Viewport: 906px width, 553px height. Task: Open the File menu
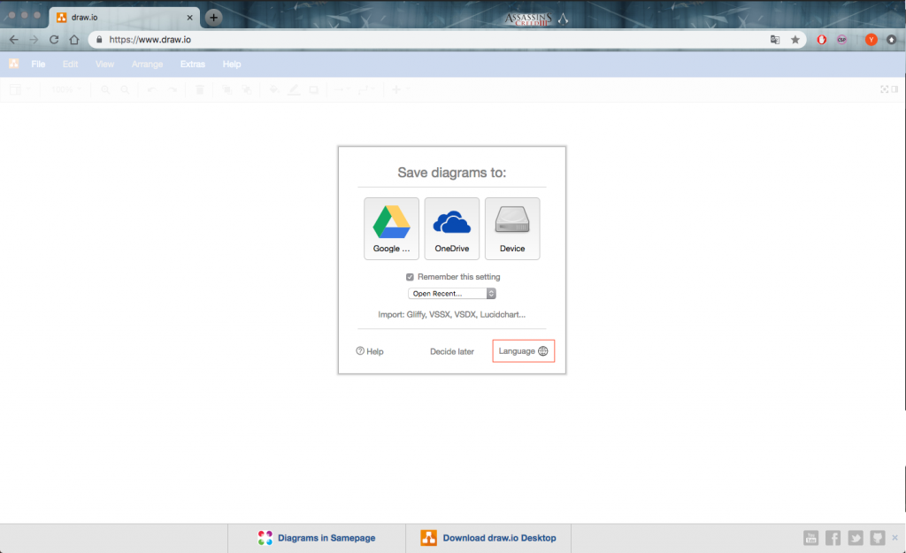click(38, 64)
